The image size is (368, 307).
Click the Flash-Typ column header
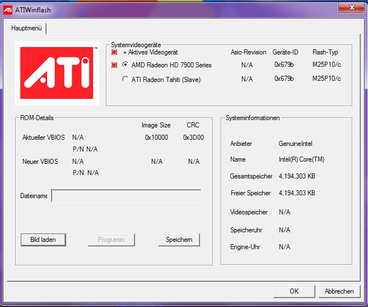pos(325,52)
